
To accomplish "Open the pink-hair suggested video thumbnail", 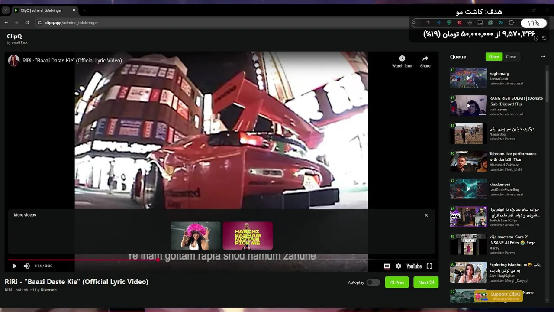I will click(x=195, y=236).
